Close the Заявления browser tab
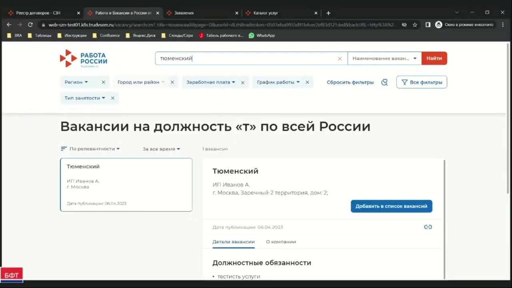This screenshot has height=288, width=512. point(237,13)
